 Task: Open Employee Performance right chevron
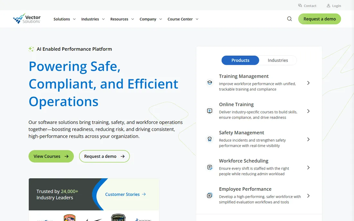pyautogui.click(x=308, y=196)
